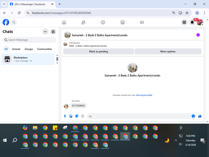Open site information icon in address bar
209x157 pixels.
point(28,13)
